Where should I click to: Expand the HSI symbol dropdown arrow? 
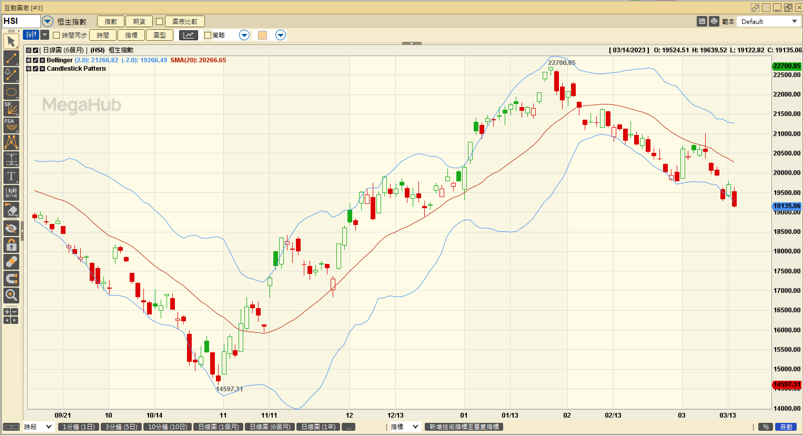(x=47, y=22)
